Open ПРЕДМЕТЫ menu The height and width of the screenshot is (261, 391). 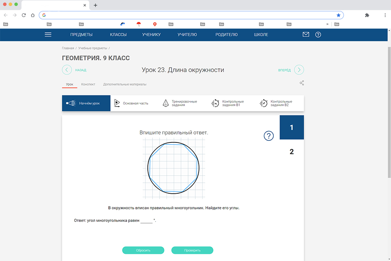(x=81, y=35)
